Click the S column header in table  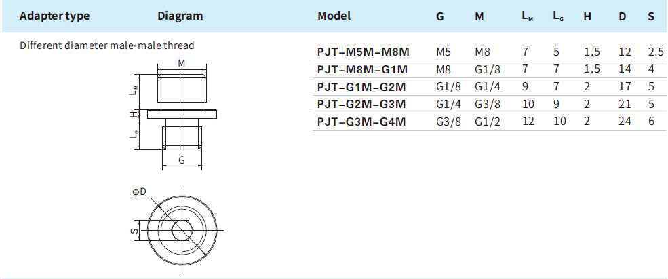pos(650,16)
